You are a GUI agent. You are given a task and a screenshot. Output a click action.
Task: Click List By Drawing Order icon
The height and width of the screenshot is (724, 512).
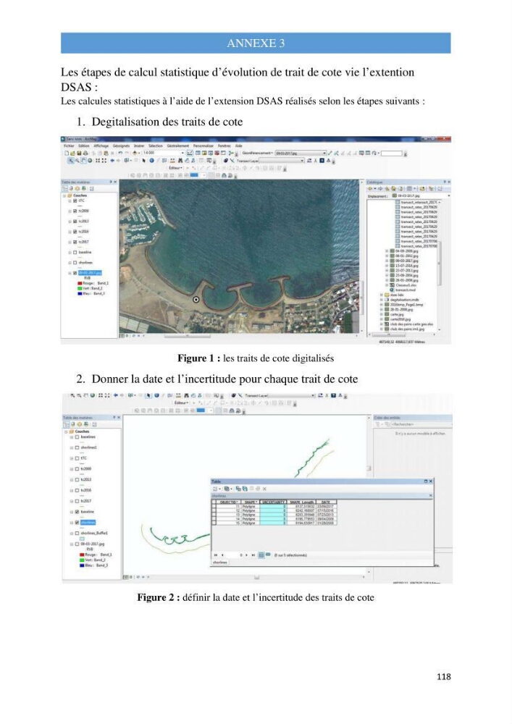point(66,188)
